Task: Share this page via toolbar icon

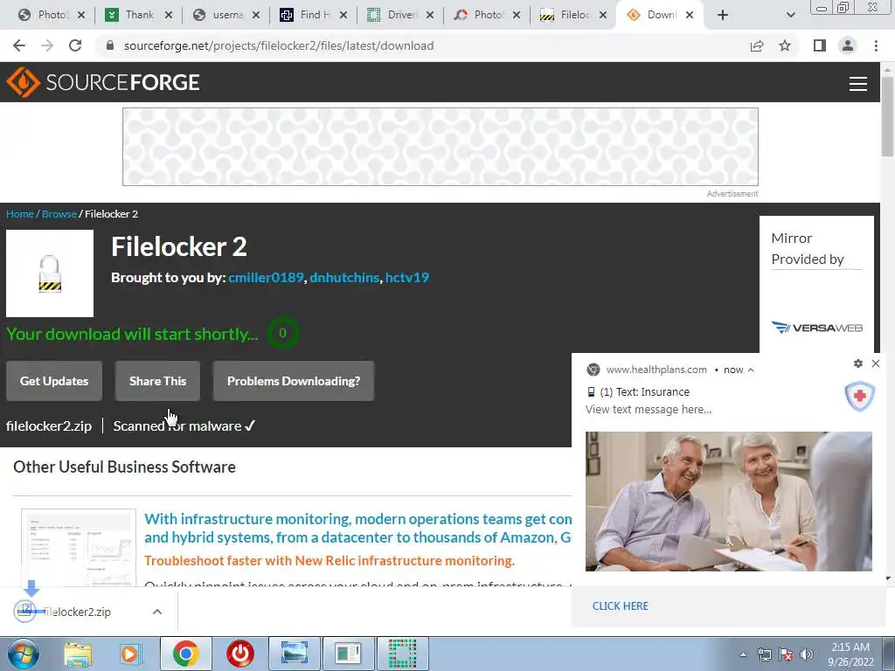Action: pos(757,45)
